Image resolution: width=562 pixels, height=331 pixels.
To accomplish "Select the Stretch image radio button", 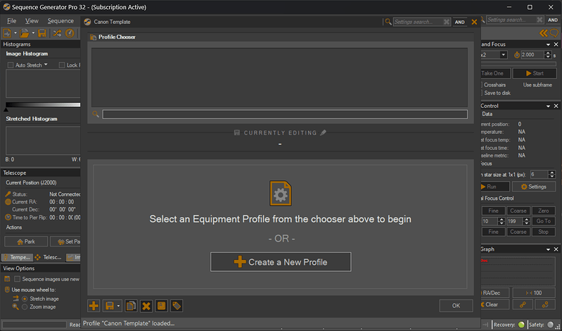I will 25,299.
